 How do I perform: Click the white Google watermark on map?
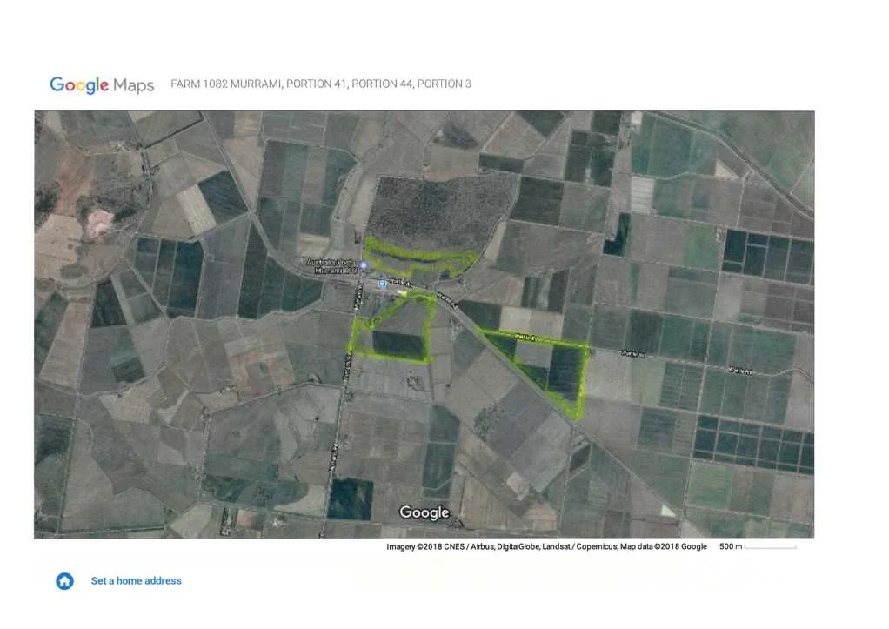424,512
